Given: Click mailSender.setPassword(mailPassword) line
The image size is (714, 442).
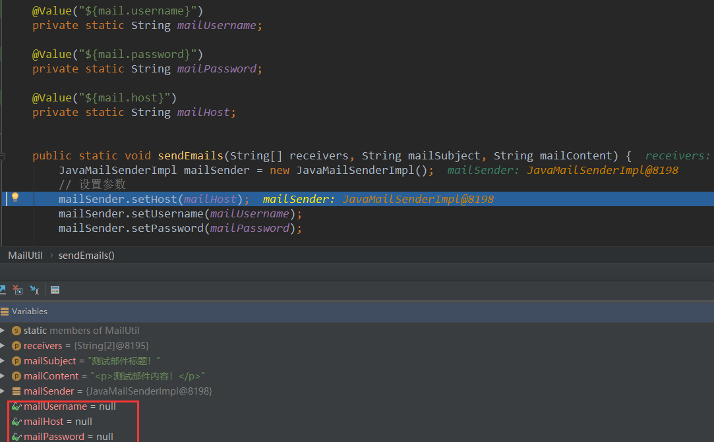Looking at the screenshot, I should [180, 228].
